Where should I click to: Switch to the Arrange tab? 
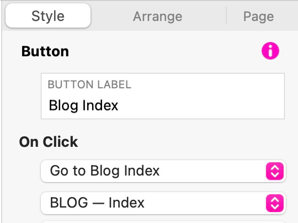157,17
